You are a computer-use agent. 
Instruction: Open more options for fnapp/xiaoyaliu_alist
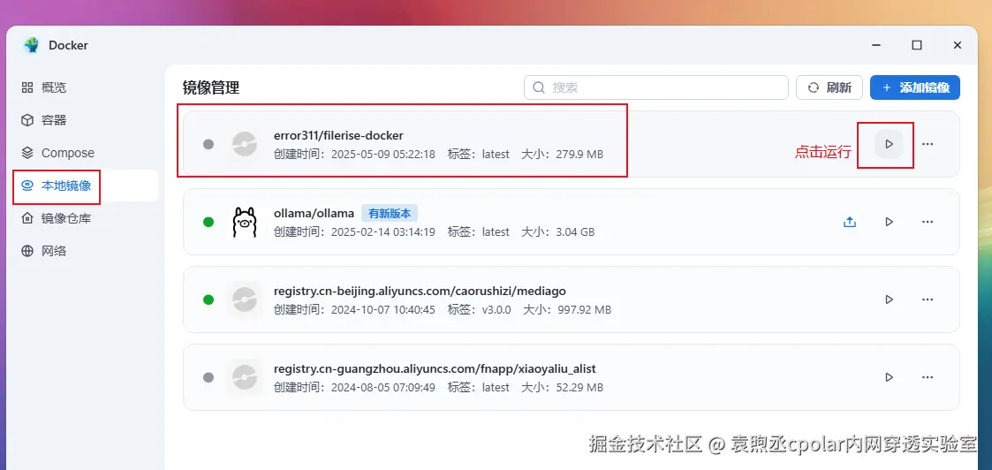tap(928, 377)
